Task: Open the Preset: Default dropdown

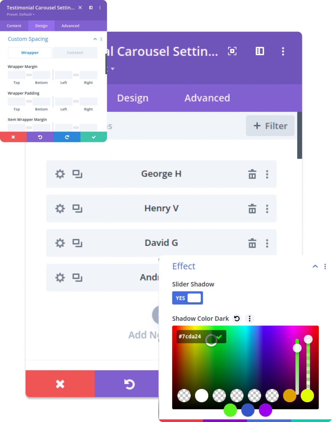Action: (x=20, y=14)
